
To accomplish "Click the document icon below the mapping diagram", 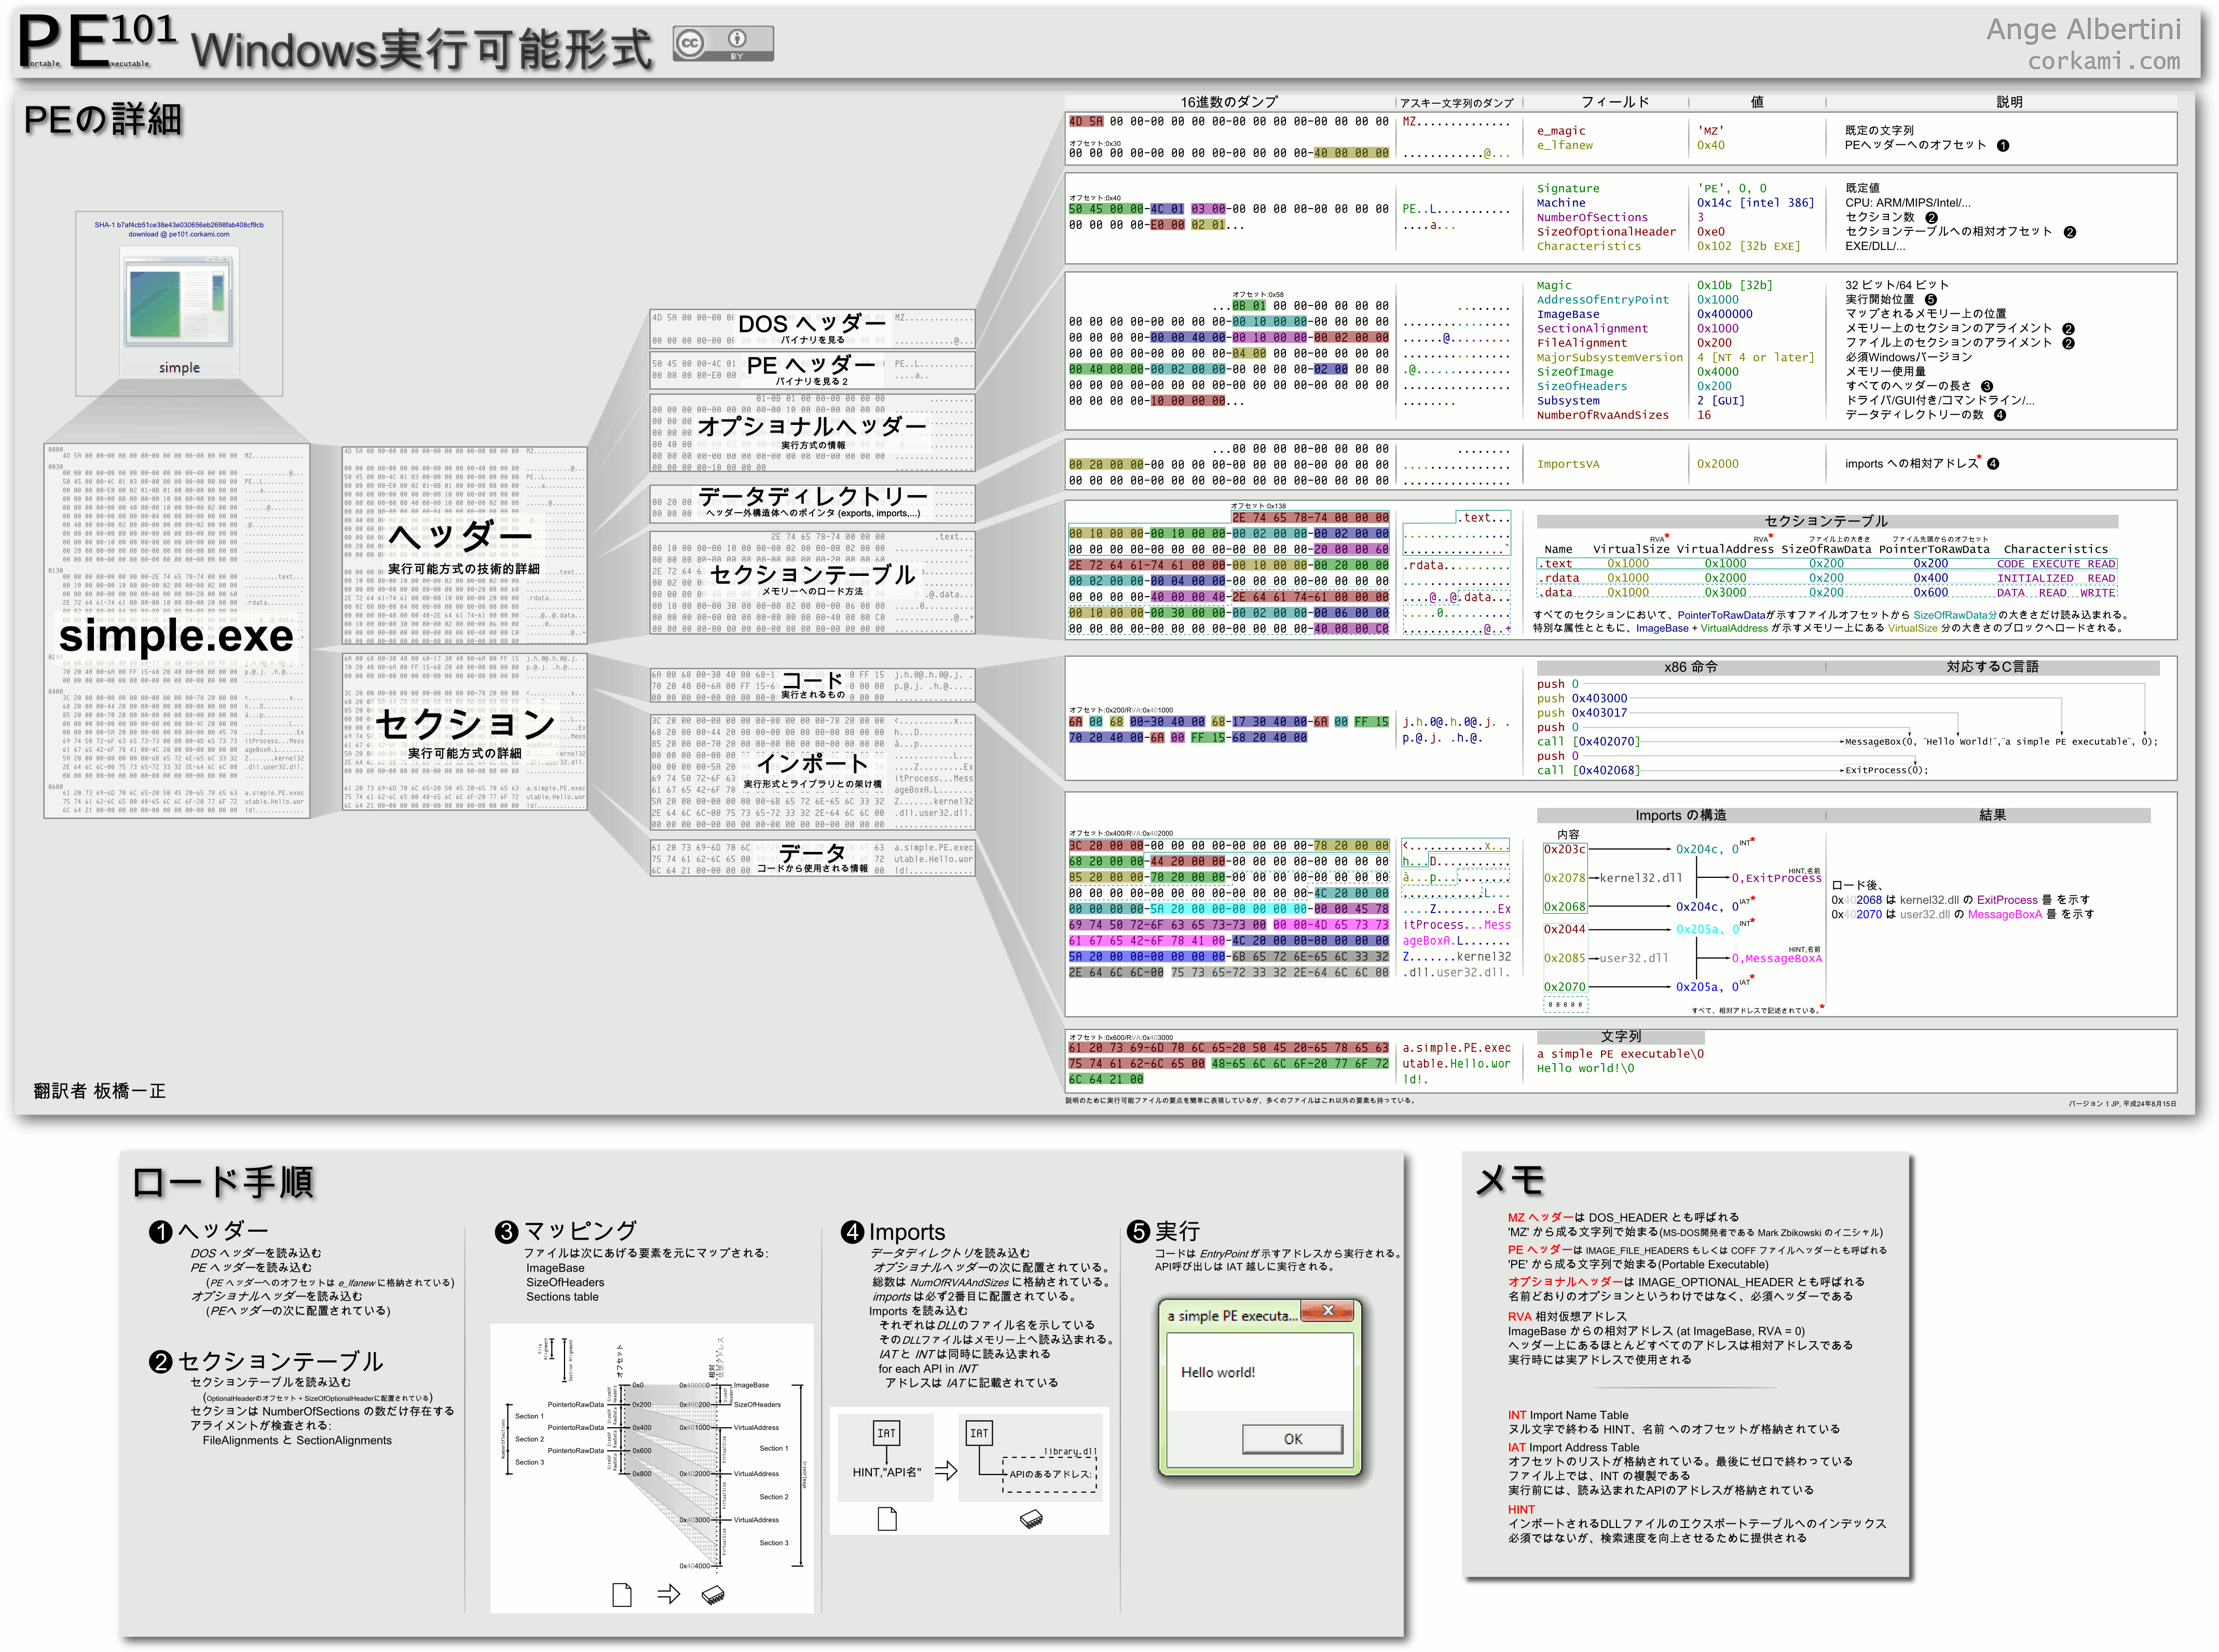I will pyautogui.click(x=621, y=1594).
